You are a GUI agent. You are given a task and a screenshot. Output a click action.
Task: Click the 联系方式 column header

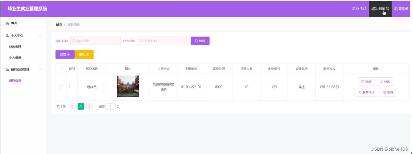click(329, 69)
